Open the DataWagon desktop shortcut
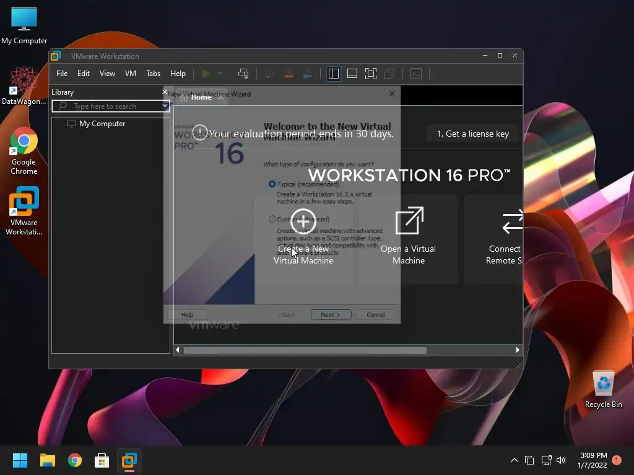634x475 pixels. pos(24,86)
